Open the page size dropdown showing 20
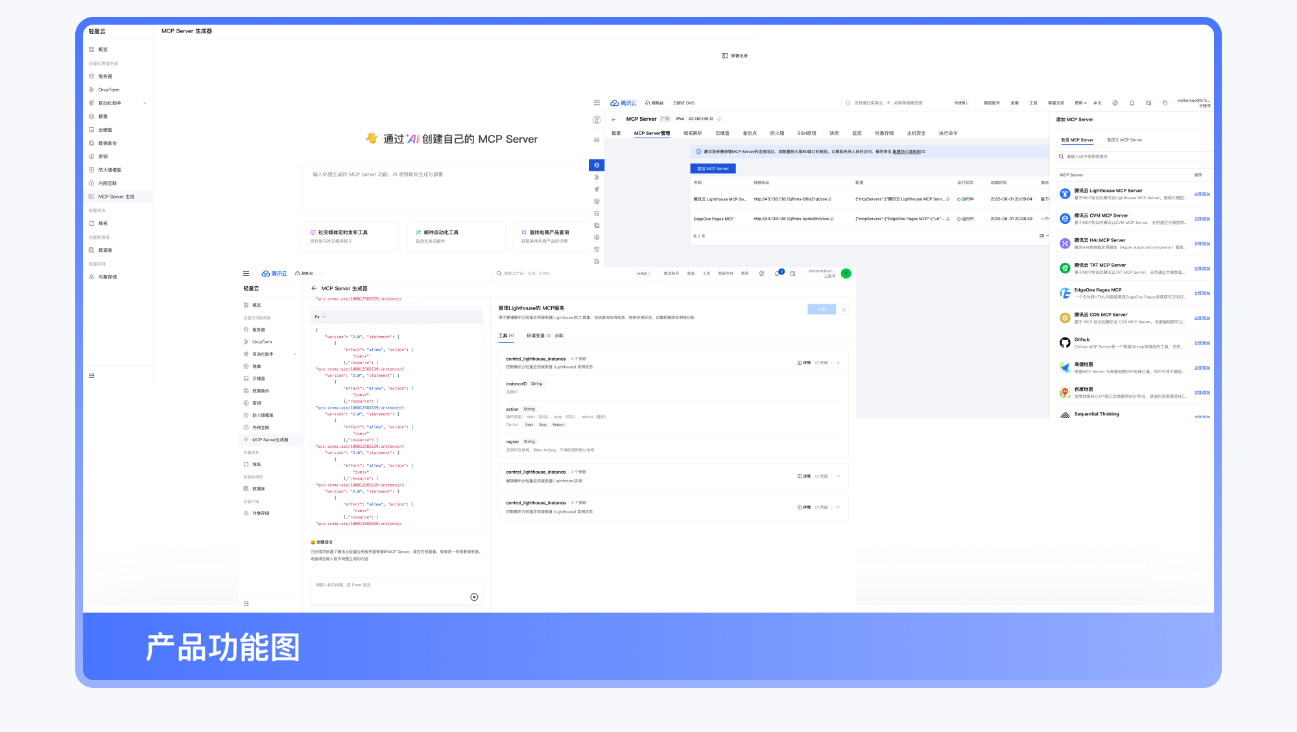The width and height of the screenshot is (1297, 732). click(1043, 236)
